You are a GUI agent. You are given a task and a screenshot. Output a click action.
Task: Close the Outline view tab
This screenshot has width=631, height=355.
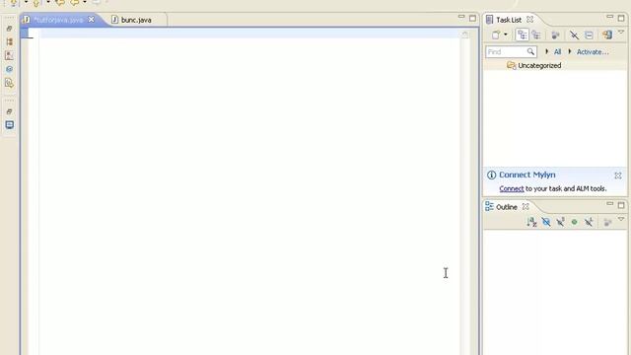point(526,206)
